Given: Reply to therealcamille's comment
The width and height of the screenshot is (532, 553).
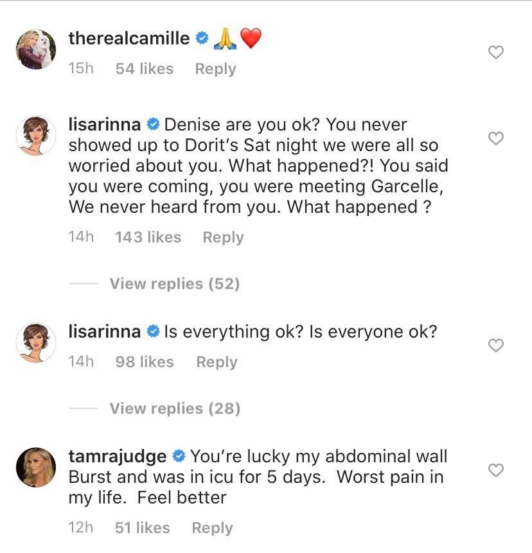Looking at the screenshot, I should click(x=215, y=69).
